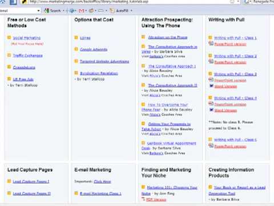This screenshot has width=274, height=206.
Task: Open E-mail Marketing Class 1 link
Action: (100, 193)
